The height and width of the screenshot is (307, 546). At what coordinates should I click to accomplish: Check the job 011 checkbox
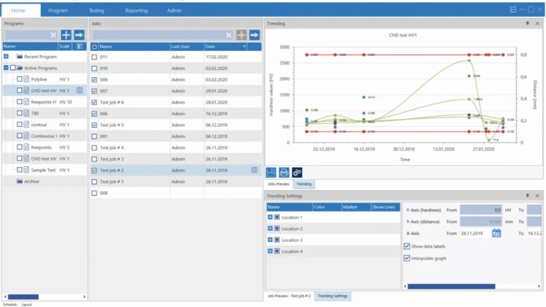pyautogui.click(x=94, y=57)
